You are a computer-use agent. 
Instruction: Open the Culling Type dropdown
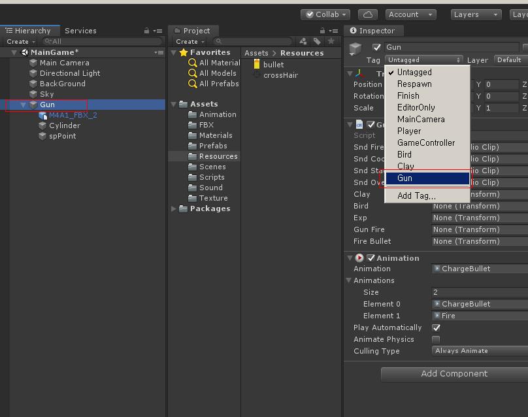click(x=480, y=350)
